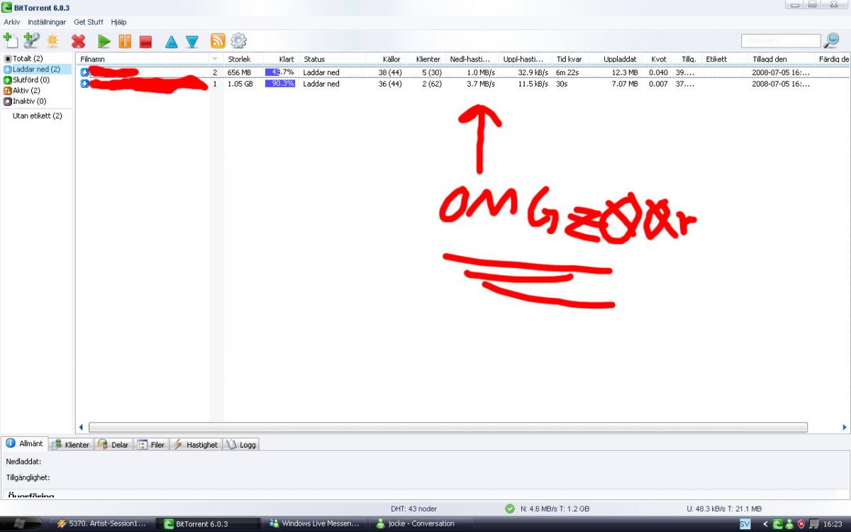Screen dimensions: 851x532
Task: Open the RSS downloader icon
Action: (x=218, y=41)
